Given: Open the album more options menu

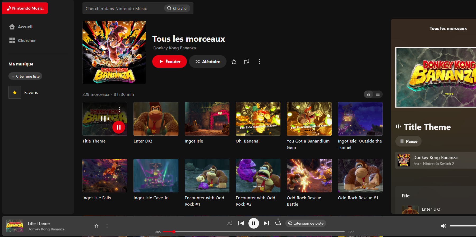Looking at the screenshot, I should 259,61.
